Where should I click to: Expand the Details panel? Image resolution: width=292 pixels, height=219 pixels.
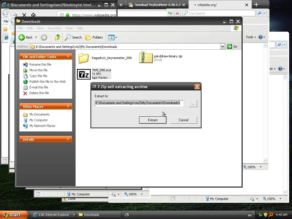(x=68, y=139)
